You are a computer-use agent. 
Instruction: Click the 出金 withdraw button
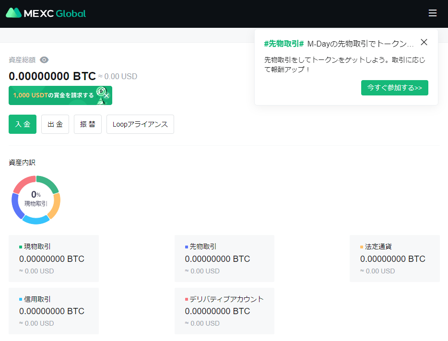55,124
